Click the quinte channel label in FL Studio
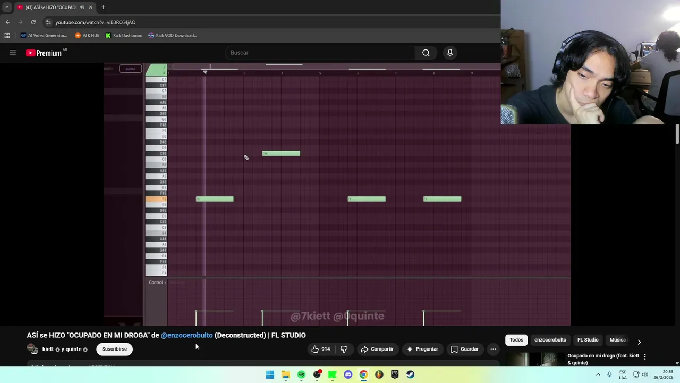 coord(130,69)
